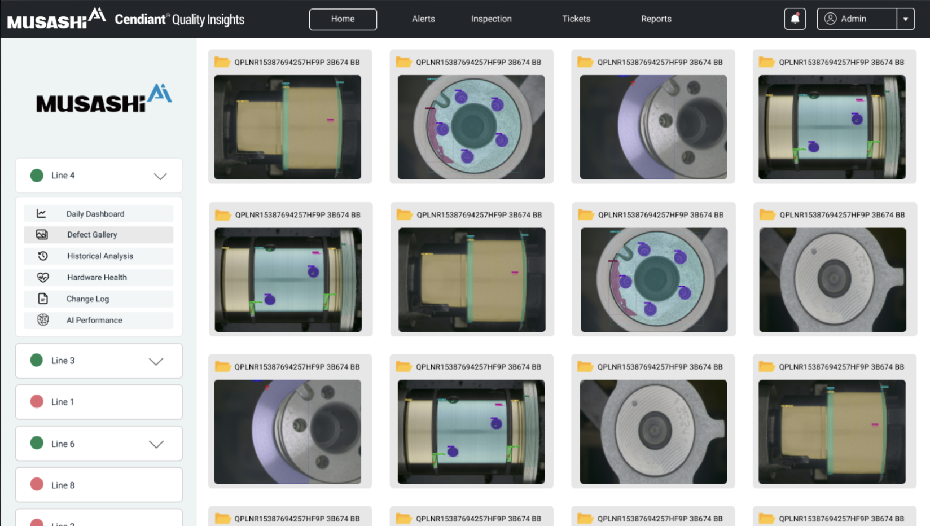The width and height of the screenshot is (930, 526).
Task: Click folder icon on second row, third card
Action: click(586, 215)
